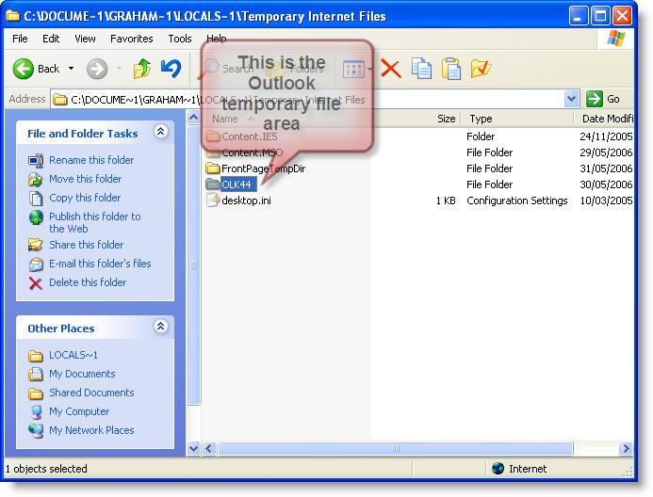
Task: Click the red X Delete folder icon
Action: tap(36, 283)
